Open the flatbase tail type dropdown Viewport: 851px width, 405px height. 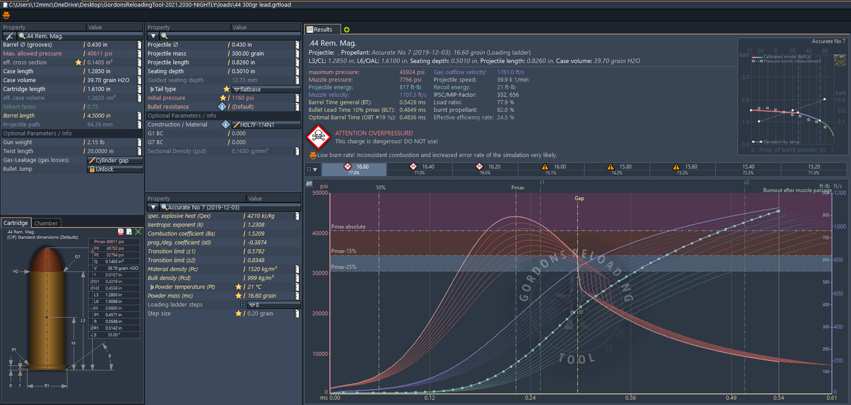tap(266, 89)
